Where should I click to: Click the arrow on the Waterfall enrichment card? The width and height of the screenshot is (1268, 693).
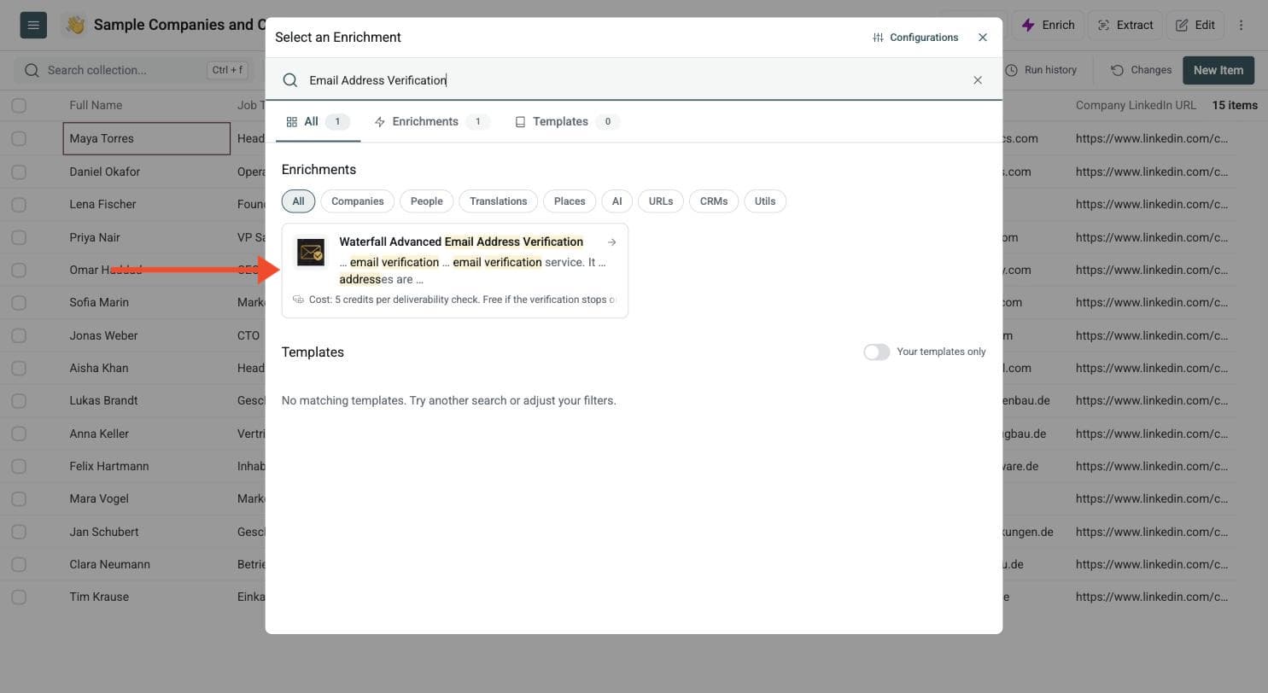tap(611, 242)
